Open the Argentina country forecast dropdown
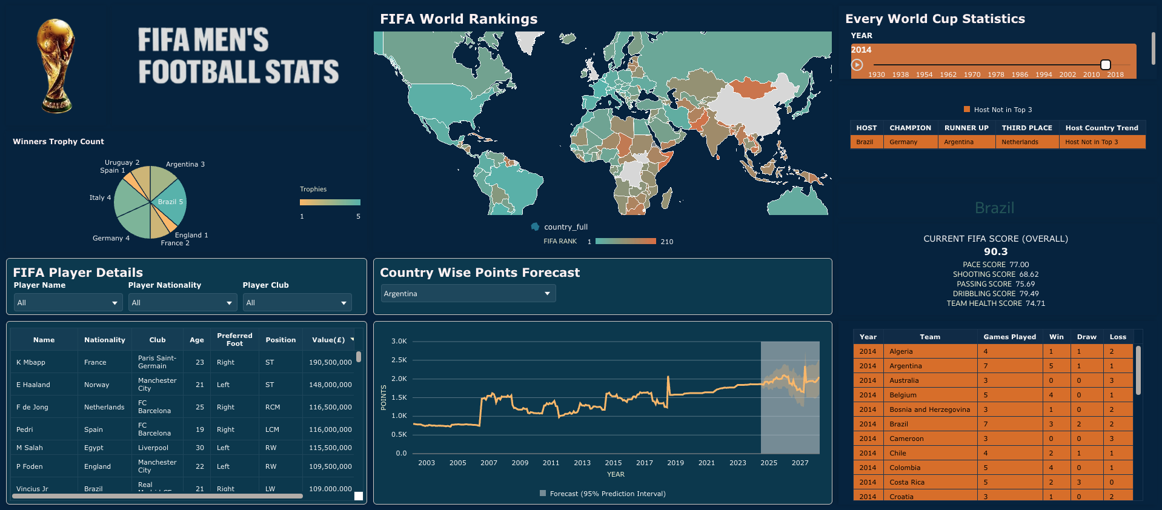The width and height of the screenshot is (1162, 510). [x=468, y=293]
